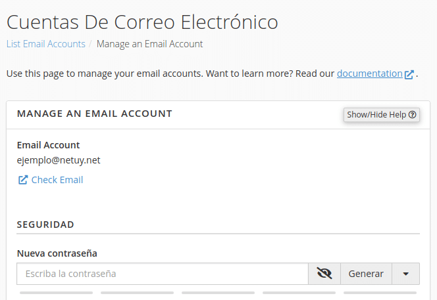Click the Nueva contraseña field label
The image size is (437, 300).
(x=57, y=253)
